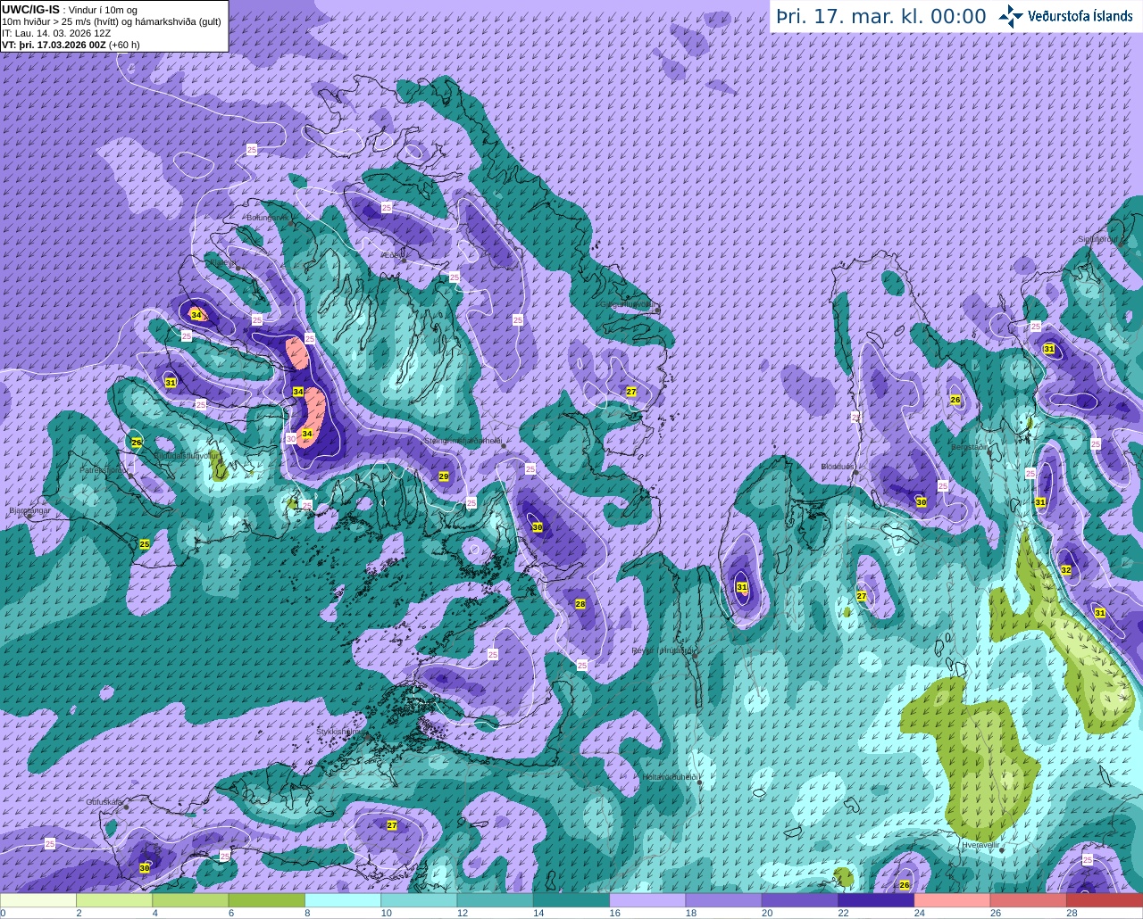This screenshot has height=919, width=1143.
Task: Click the 'UWC/IG-IS' model title
Action: [30, 9]
